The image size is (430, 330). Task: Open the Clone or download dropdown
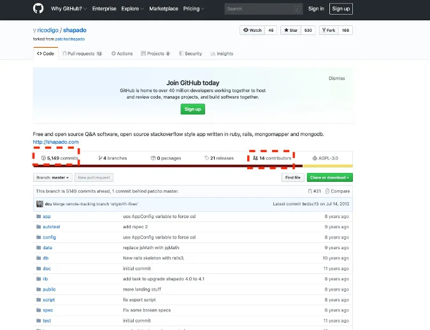tap(329, 177)
